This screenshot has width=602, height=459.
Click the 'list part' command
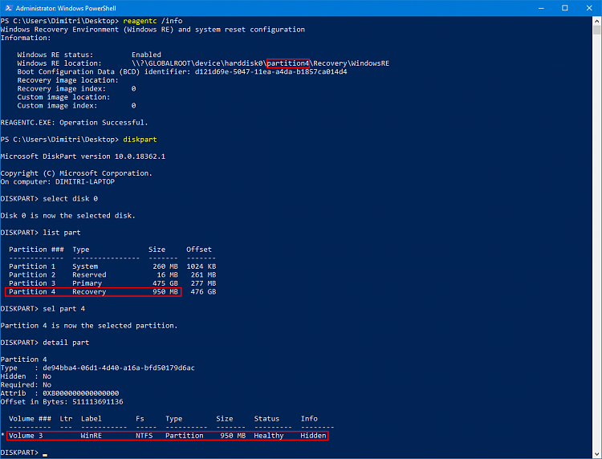click(62, 232)
